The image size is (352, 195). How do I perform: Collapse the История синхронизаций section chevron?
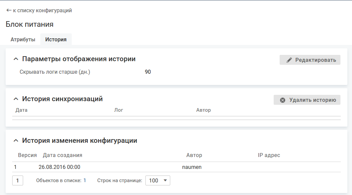pos(16,99)
